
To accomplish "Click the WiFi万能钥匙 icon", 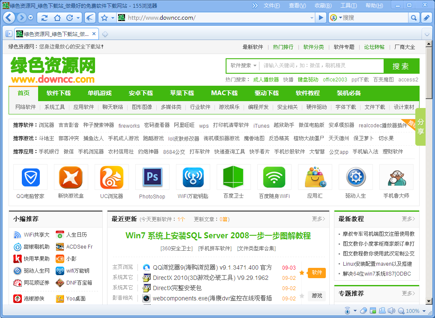I will click(x=193, y=177).
